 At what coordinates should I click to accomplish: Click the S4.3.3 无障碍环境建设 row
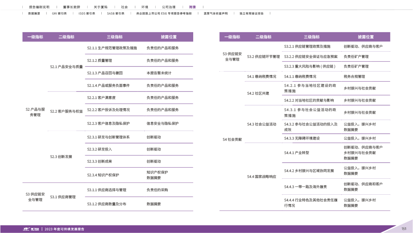[x=302, y=138]
